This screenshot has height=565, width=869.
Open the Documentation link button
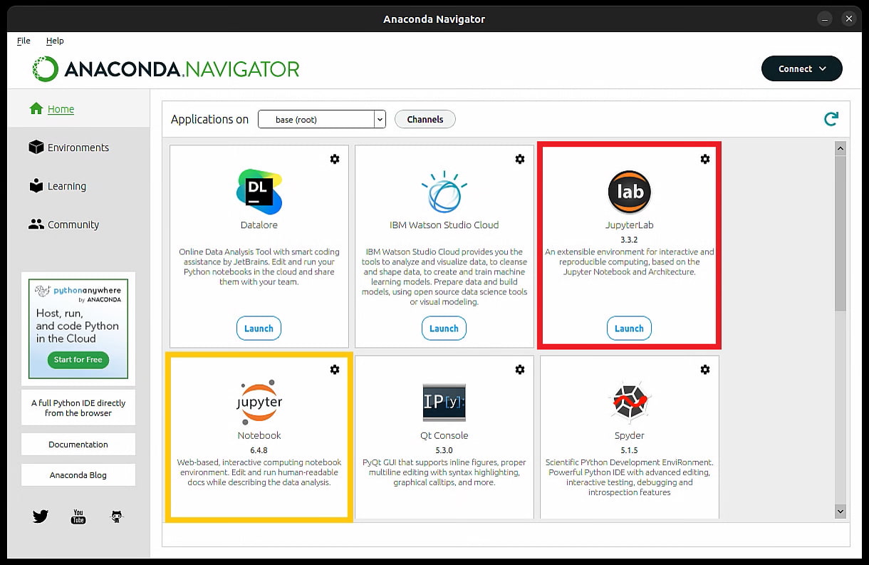[x=78, y=444]
